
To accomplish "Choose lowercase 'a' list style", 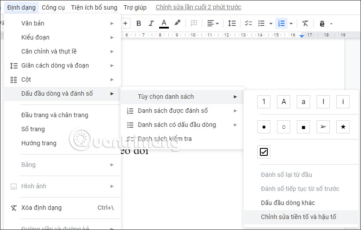I will [x=303, y=101].
